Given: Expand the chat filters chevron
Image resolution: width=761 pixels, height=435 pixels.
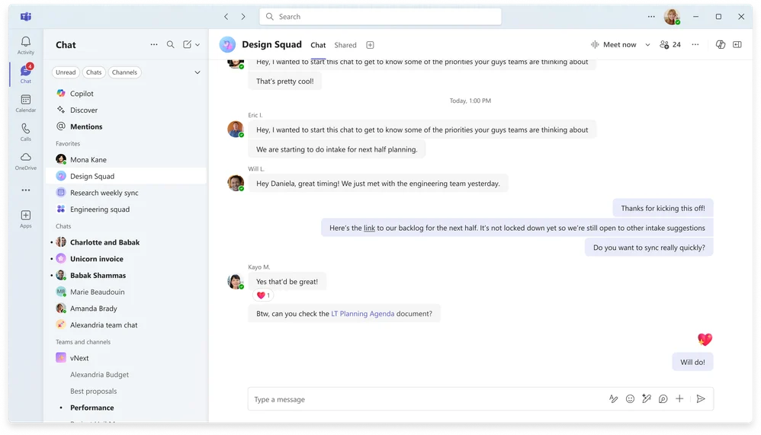Looking at the screenshot, I should pyautogui.click(x=197, y=72).
